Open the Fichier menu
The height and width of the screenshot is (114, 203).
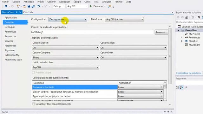pos(5,2)
